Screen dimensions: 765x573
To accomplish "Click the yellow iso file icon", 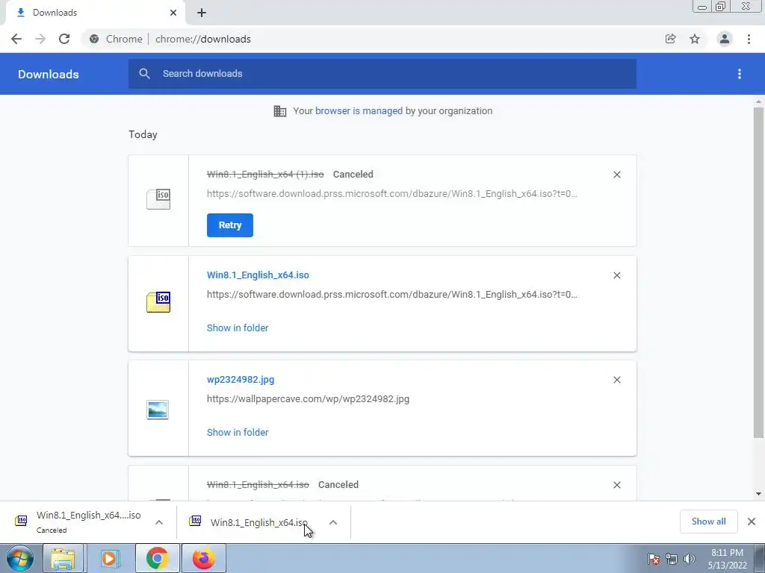I will pyautogui.click(x=158, y=302).
